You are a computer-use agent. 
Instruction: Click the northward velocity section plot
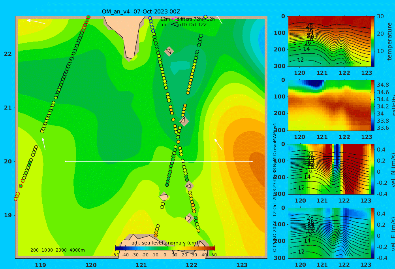[x=329, y=169]
